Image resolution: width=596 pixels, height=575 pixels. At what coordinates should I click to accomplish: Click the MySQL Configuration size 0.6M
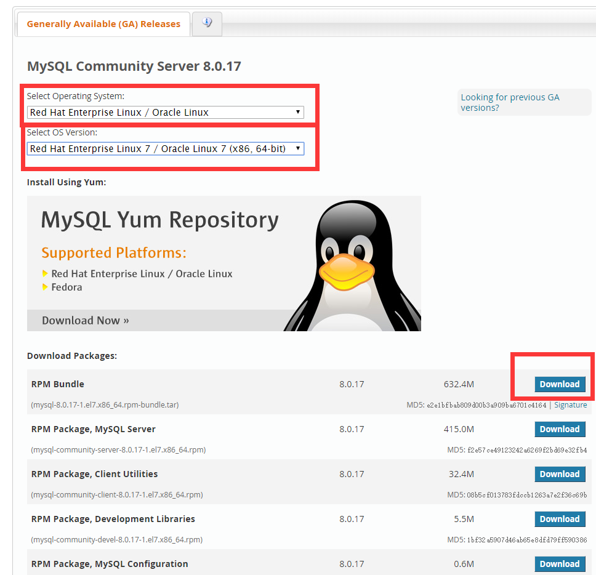(464, 563)
